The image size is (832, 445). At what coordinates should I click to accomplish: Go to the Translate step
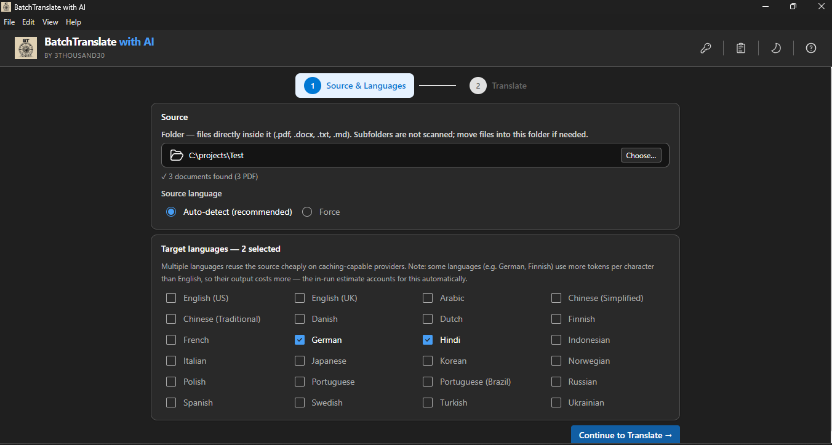(498, 86)
